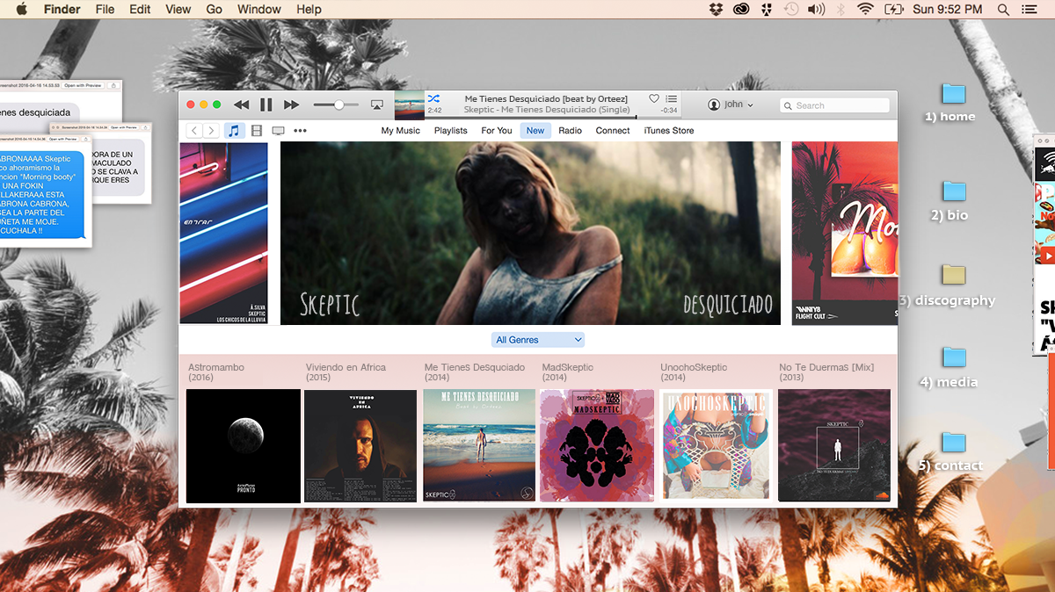Open the system volume menu bar icon

coord(817,9)
